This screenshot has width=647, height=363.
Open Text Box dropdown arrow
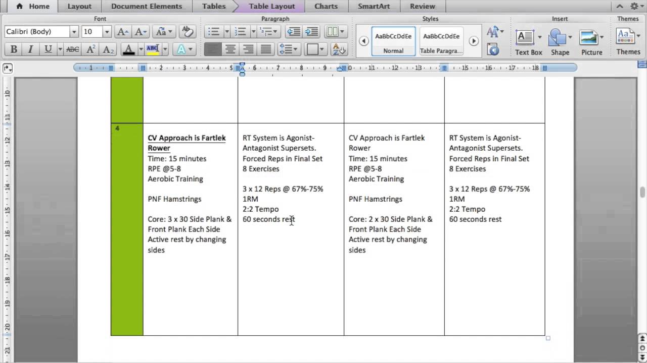tap(540, 37)
